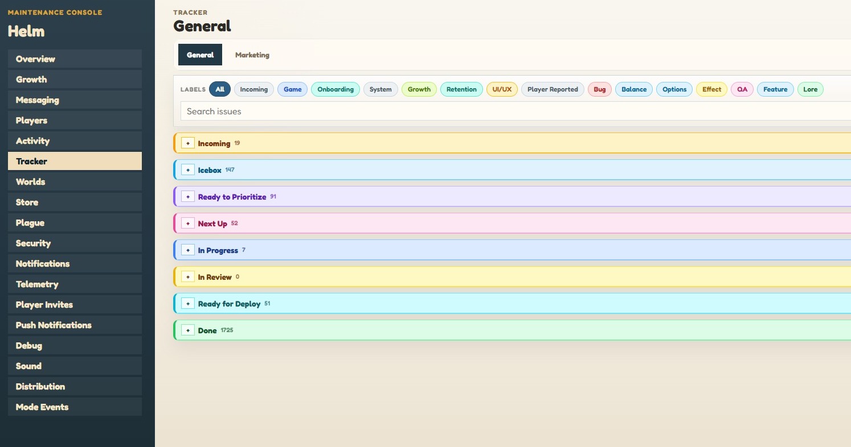Filter issues by Growth label
Viewport: 851px width, 447px height.
[419, 89]
